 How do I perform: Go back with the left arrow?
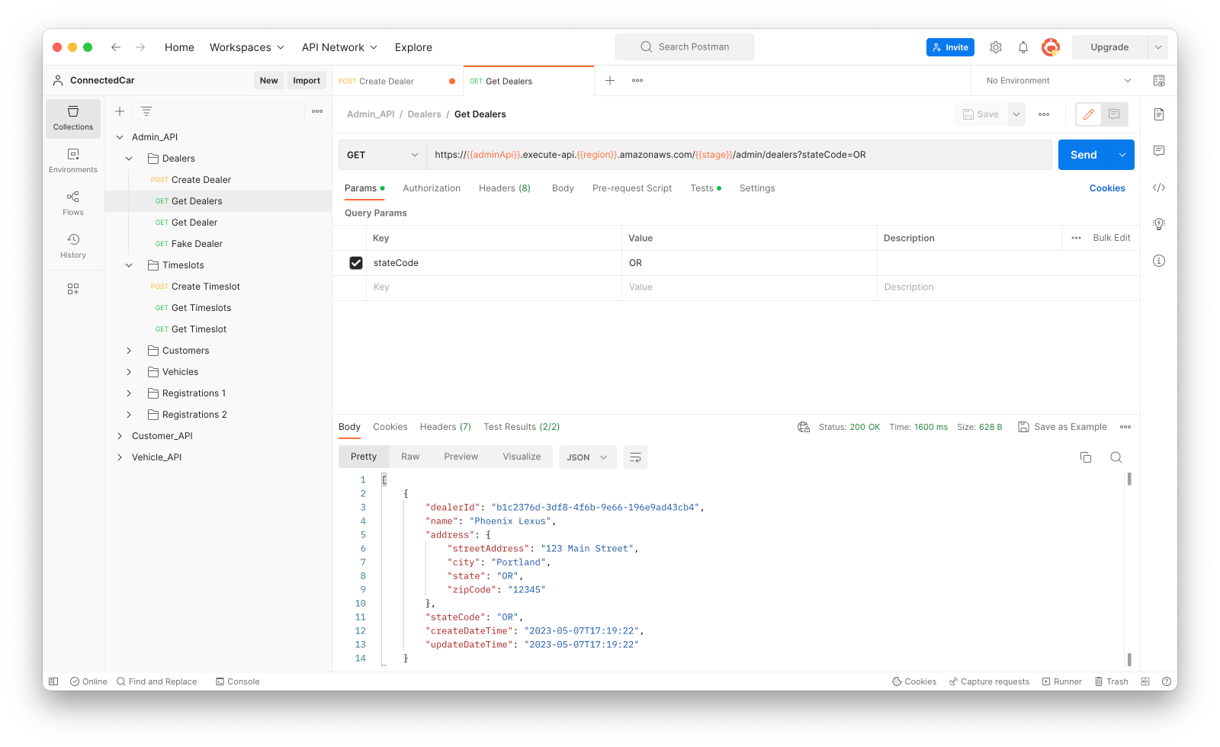(116, 47)
